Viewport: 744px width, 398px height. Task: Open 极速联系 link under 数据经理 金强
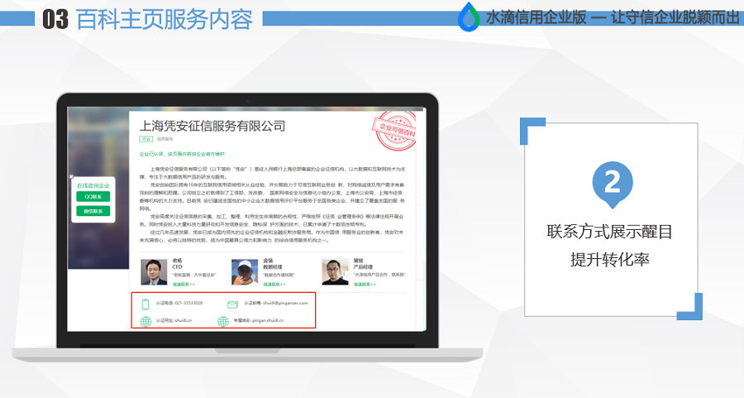pos(274,284)
